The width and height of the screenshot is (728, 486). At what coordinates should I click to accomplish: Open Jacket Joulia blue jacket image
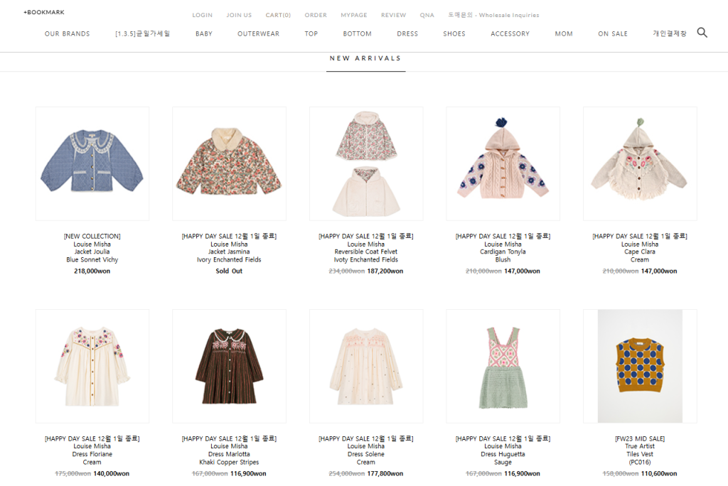click(x=92, y=163)
